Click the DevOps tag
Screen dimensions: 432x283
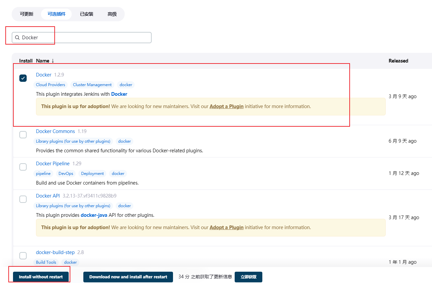[x=66, y=174]
